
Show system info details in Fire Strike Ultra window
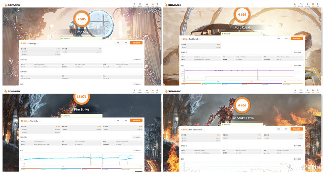click(x=297, y=146)
